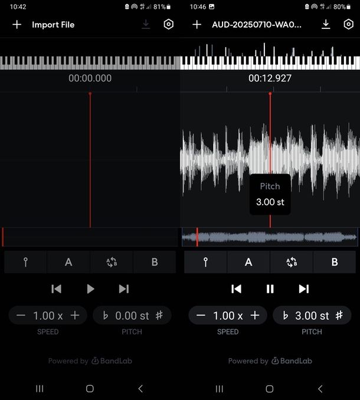Set loop point B in the right screen

pyautogui.click(x=335, y=262)
